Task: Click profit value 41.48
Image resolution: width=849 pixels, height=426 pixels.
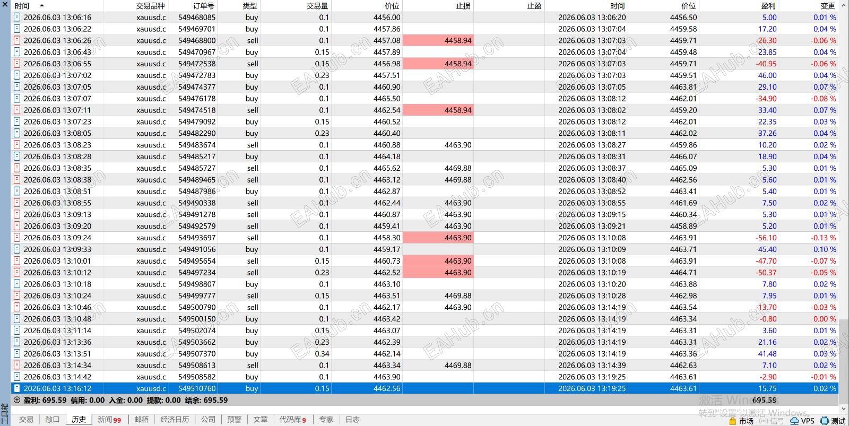Action: (x=767, y=354)
